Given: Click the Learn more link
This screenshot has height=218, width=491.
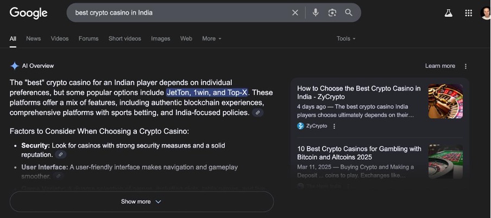Looking at the screenshot, I should pos(440,66).
